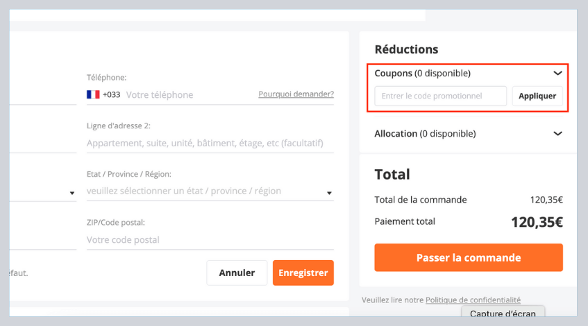Focus the Téléphone number input field
This screenshot has height=326, width=588.
coord(187,94)
